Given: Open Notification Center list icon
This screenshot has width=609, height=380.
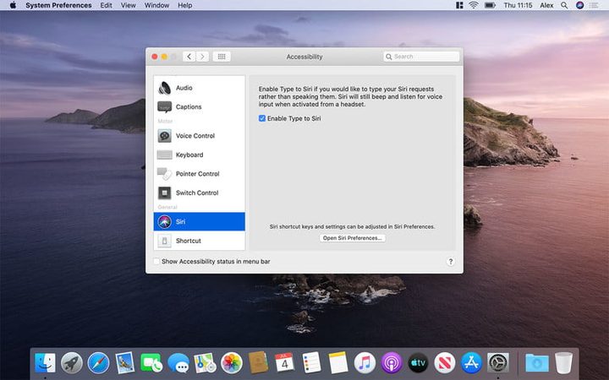Looking at the screenshot, I should (x=594, y=5).
